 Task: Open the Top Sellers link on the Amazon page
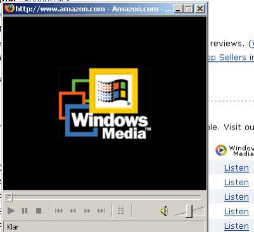click(231, 58)
